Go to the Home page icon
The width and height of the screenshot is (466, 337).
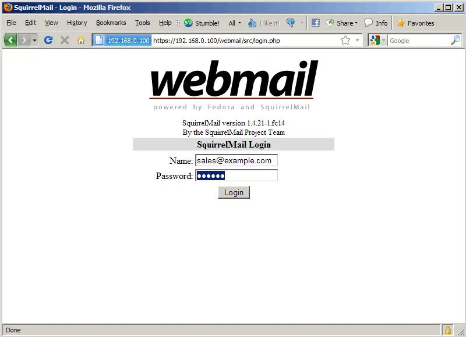point(81,40)
